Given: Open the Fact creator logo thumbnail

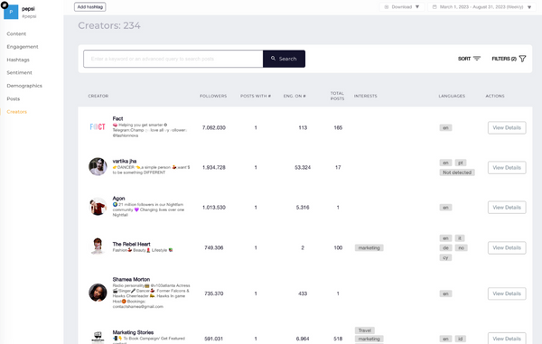Looking at the screenshot, I should [98, 127].
